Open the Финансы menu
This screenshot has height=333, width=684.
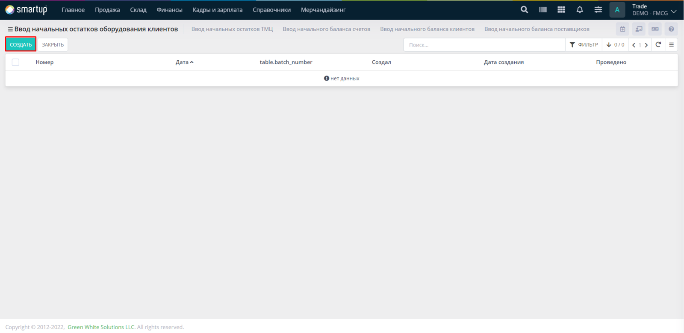(169, 10)
